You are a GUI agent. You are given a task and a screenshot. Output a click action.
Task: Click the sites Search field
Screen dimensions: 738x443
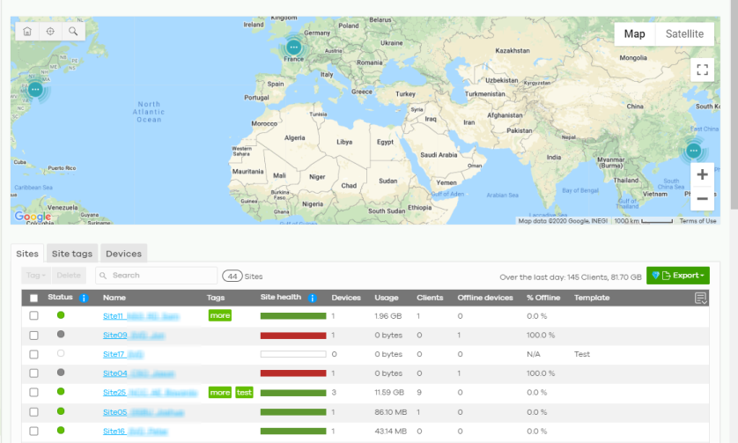[x=157, y=276]
